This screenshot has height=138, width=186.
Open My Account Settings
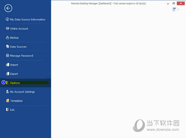point(22,92)
